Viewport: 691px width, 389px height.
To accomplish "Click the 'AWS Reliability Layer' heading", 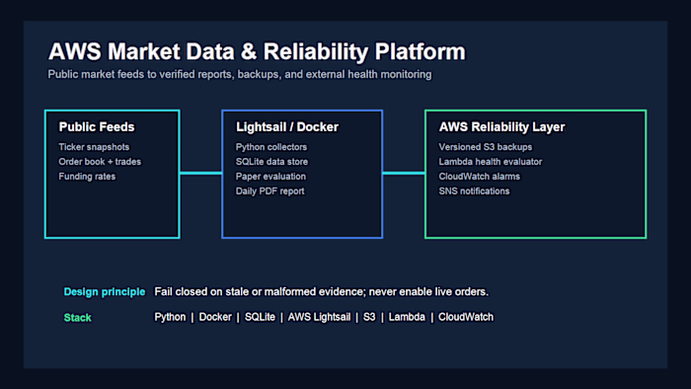I will [501, 127].
